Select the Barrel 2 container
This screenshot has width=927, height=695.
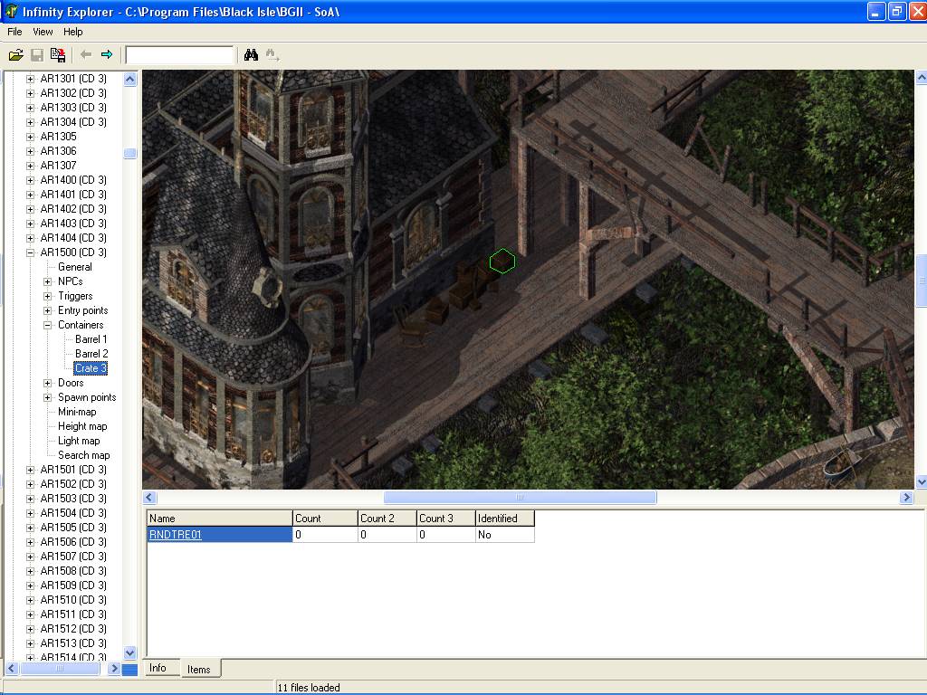[91, 354]
